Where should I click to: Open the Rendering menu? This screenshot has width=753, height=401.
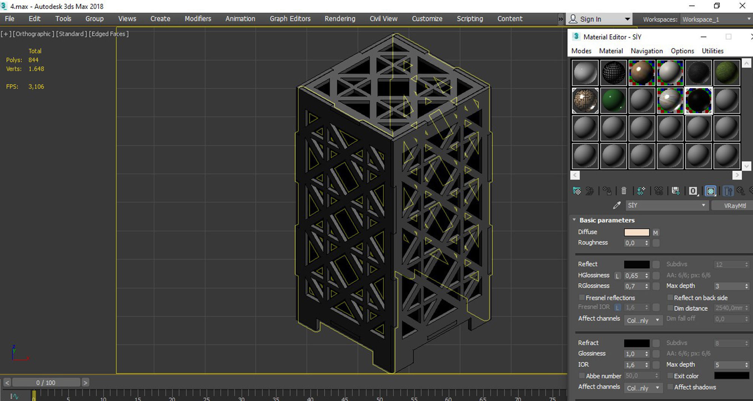(x=340, y=18)
